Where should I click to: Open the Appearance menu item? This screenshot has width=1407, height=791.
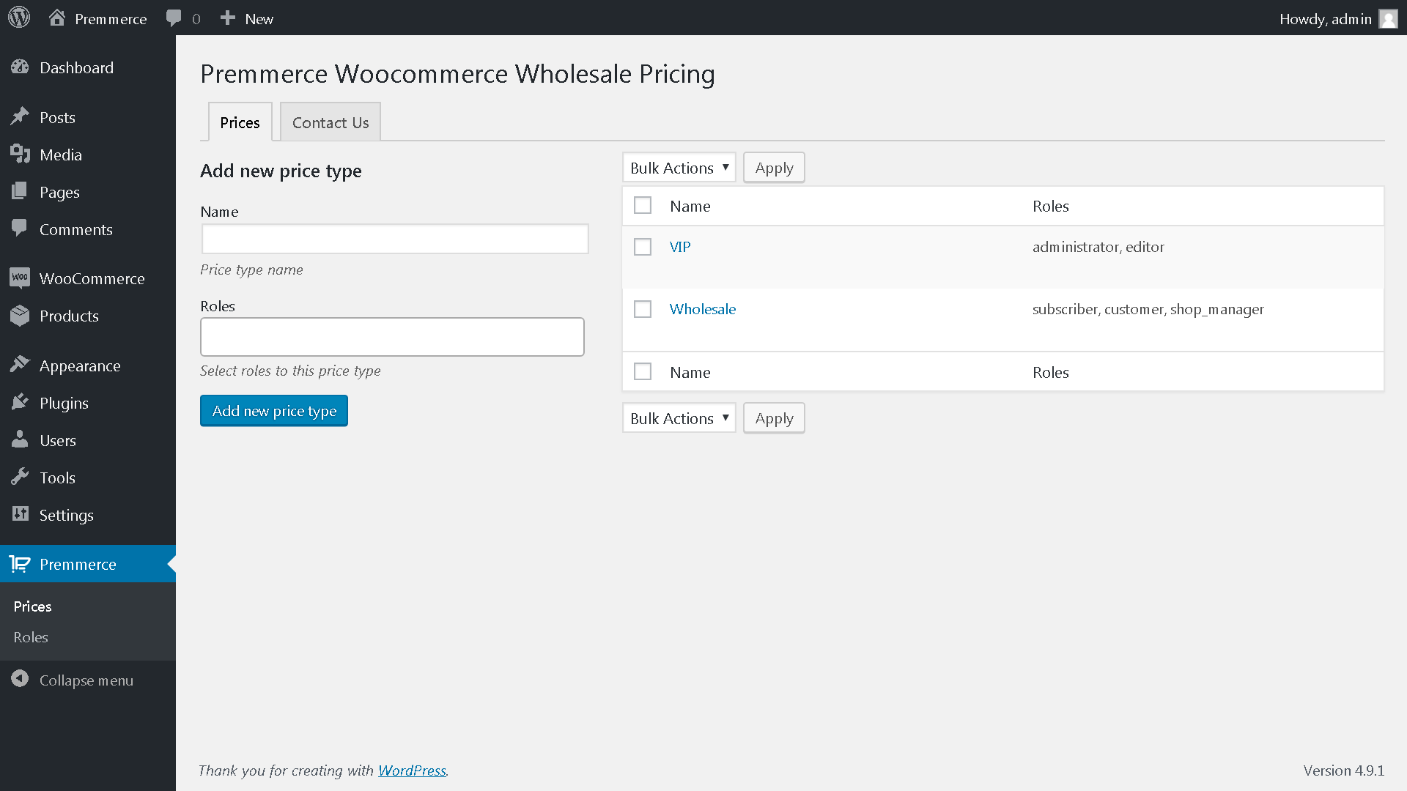click(88, 365)
